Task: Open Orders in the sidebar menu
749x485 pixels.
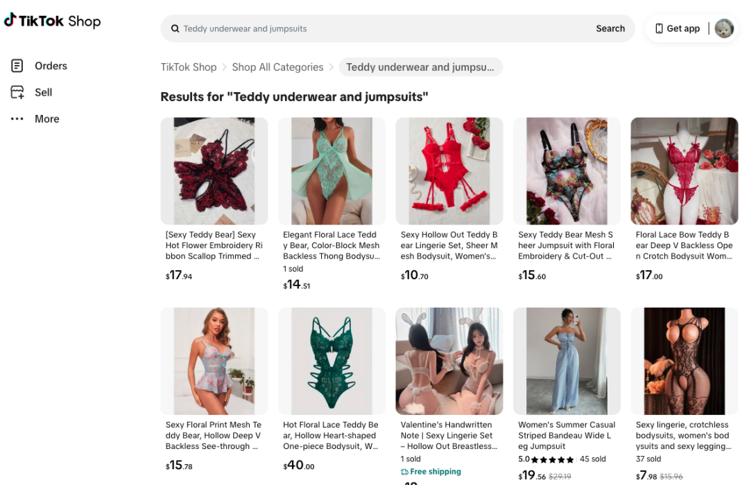Action: coord(51,66)
